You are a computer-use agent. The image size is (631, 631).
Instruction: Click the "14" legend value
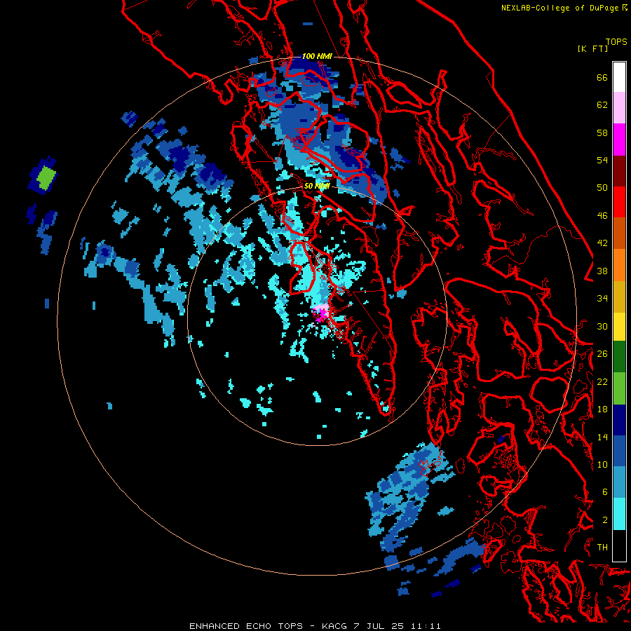click(x=602, y=437)
